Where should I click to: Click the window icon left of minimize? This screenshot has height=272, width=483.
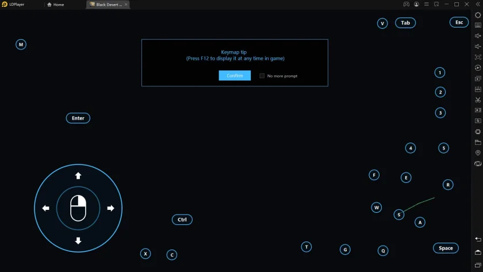tap(436, 4)
